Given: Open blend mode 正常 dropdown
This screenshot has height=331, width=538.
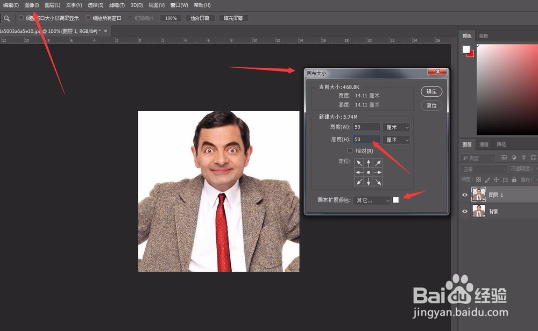Looking at the screenshot, I should 484,169.
